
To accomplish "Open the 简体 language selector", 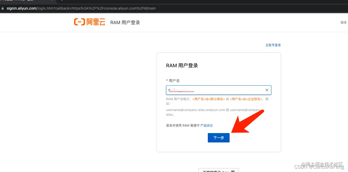I will pyautogui.click(x=343, y=22).
